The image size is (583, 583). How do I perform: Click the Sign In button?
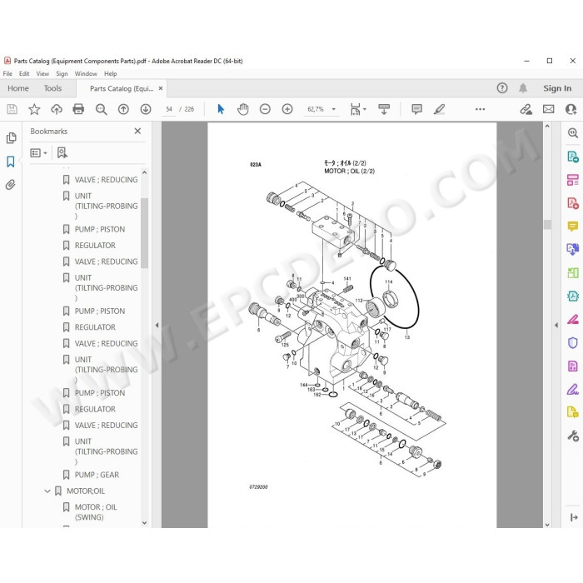557,88
